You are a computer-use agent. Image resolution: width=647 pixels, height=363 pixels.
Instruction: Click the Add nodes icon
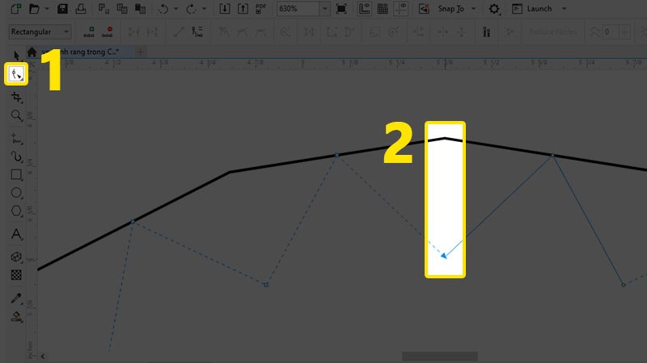coord(89,31)
